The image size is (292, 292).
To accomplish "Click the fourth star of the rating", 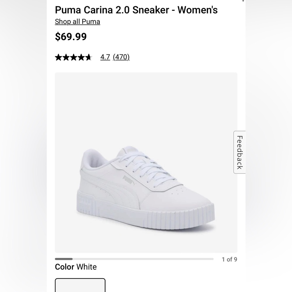I will pyautogui.click(x=81, y=57).
